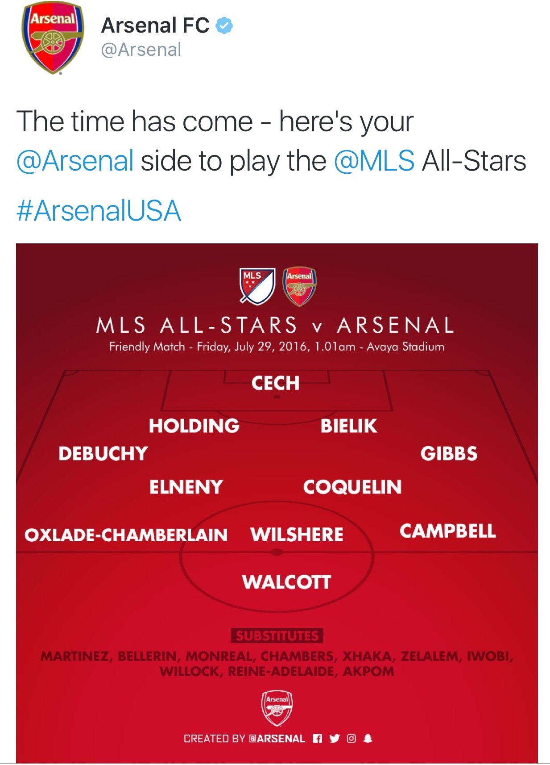This screenshot has height=765, width=550.
Task: Click the OXLADE-CHAMBERLAIN name on pitch
Action: pos(126,535)
